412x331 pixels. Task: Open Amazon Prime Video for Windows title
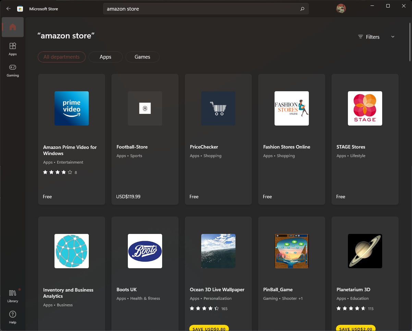(70, 150)
